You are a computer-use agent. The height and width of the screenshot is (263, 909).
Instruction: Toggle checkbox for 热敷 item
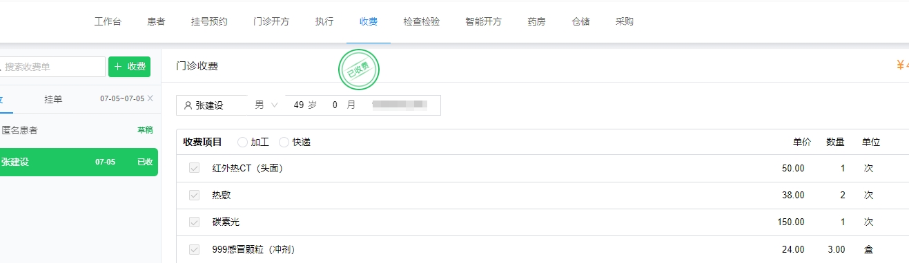coord(195,195)
